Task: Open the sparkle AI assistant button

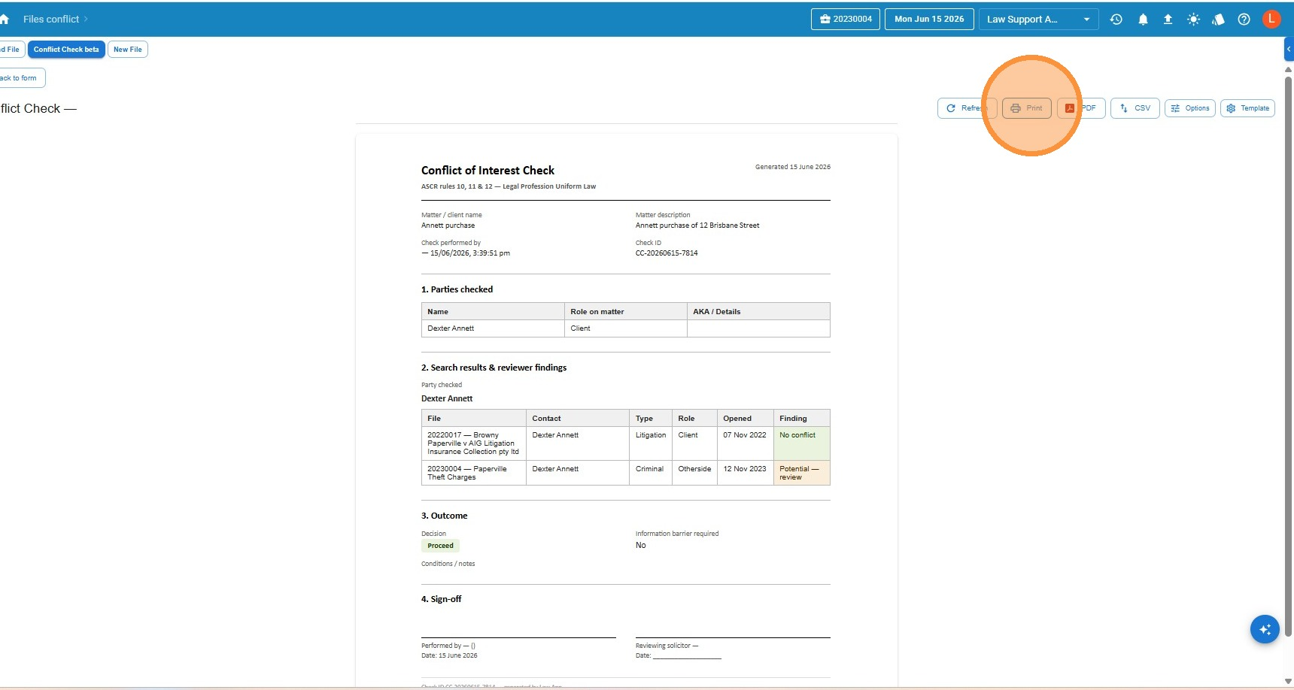Action: tap(1265, 629)
